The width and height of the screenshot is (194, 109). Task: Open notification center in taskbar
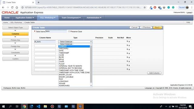(191, 106)
